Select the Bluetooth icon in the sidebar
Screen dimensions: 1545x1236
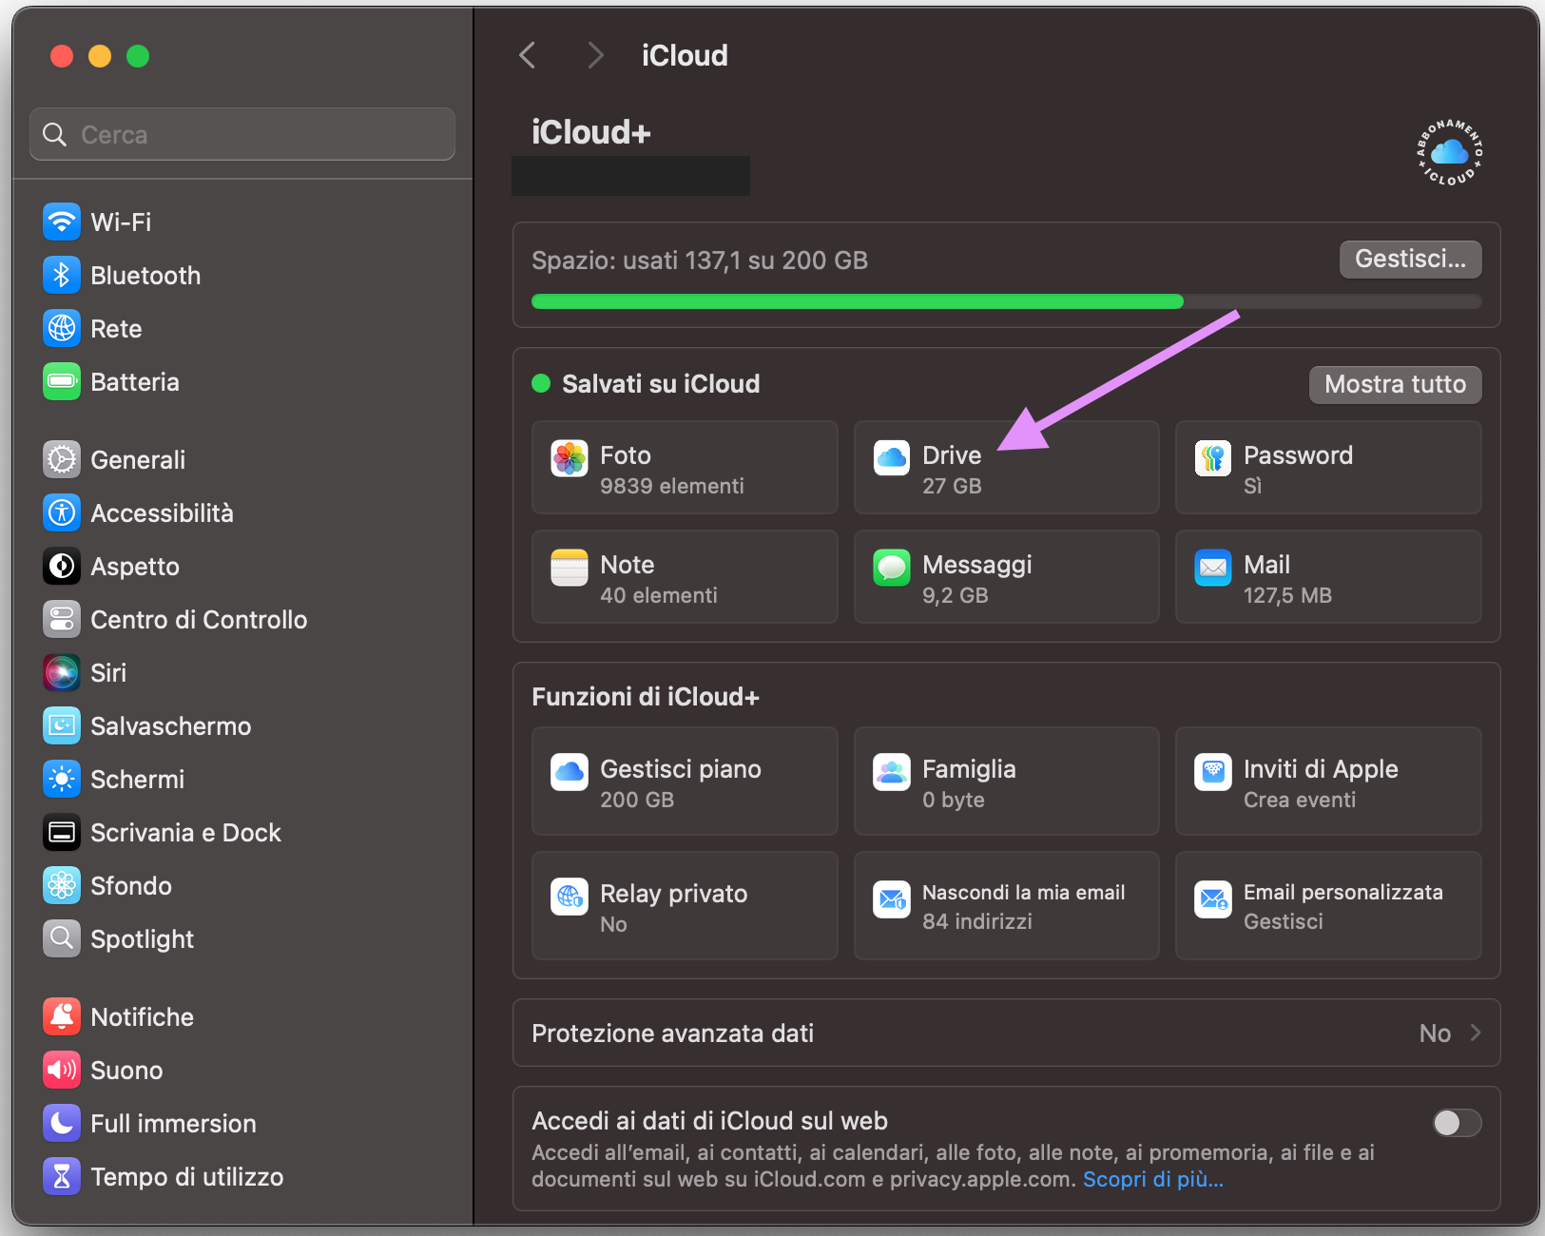pos(61,275)
